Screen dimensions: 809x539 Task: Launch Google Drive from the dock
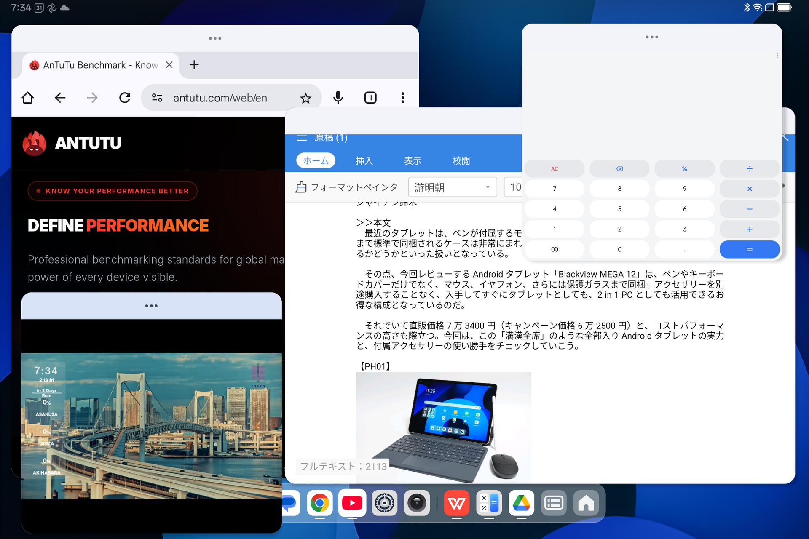[521, 503]
